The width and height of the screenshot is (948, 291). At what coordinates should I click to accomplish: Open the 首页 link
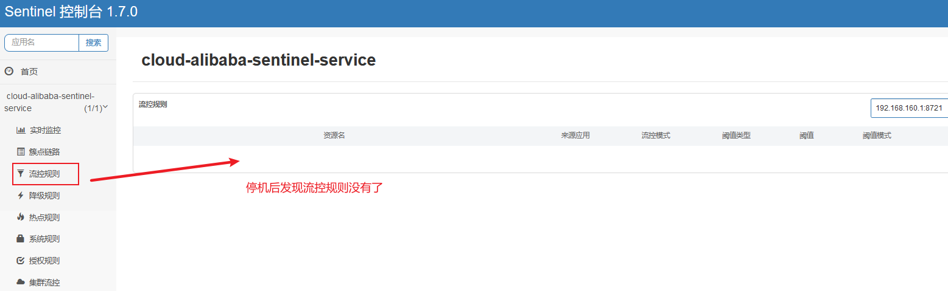pyautogui.click(x=29, y=72)
